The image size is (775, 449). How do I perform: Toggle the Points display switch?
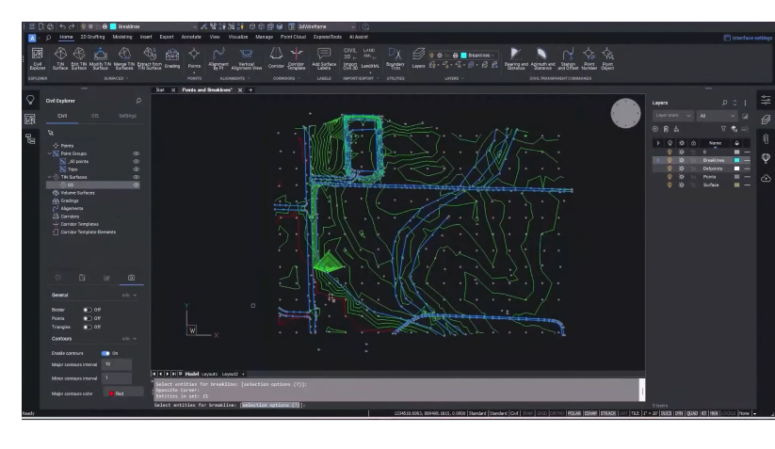click(x=88, y=318)
